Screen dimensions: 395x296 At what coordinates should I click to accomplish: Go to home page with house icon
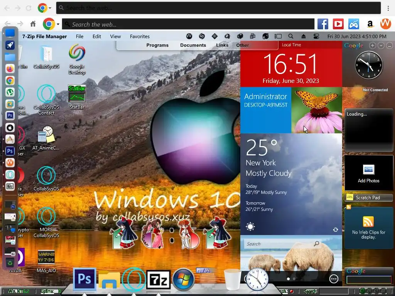tap(33, 24)
